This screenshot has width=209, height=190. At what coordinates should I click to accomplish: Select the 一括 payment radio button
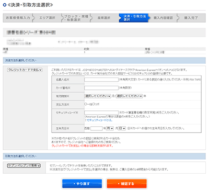(x=86, y=104)
